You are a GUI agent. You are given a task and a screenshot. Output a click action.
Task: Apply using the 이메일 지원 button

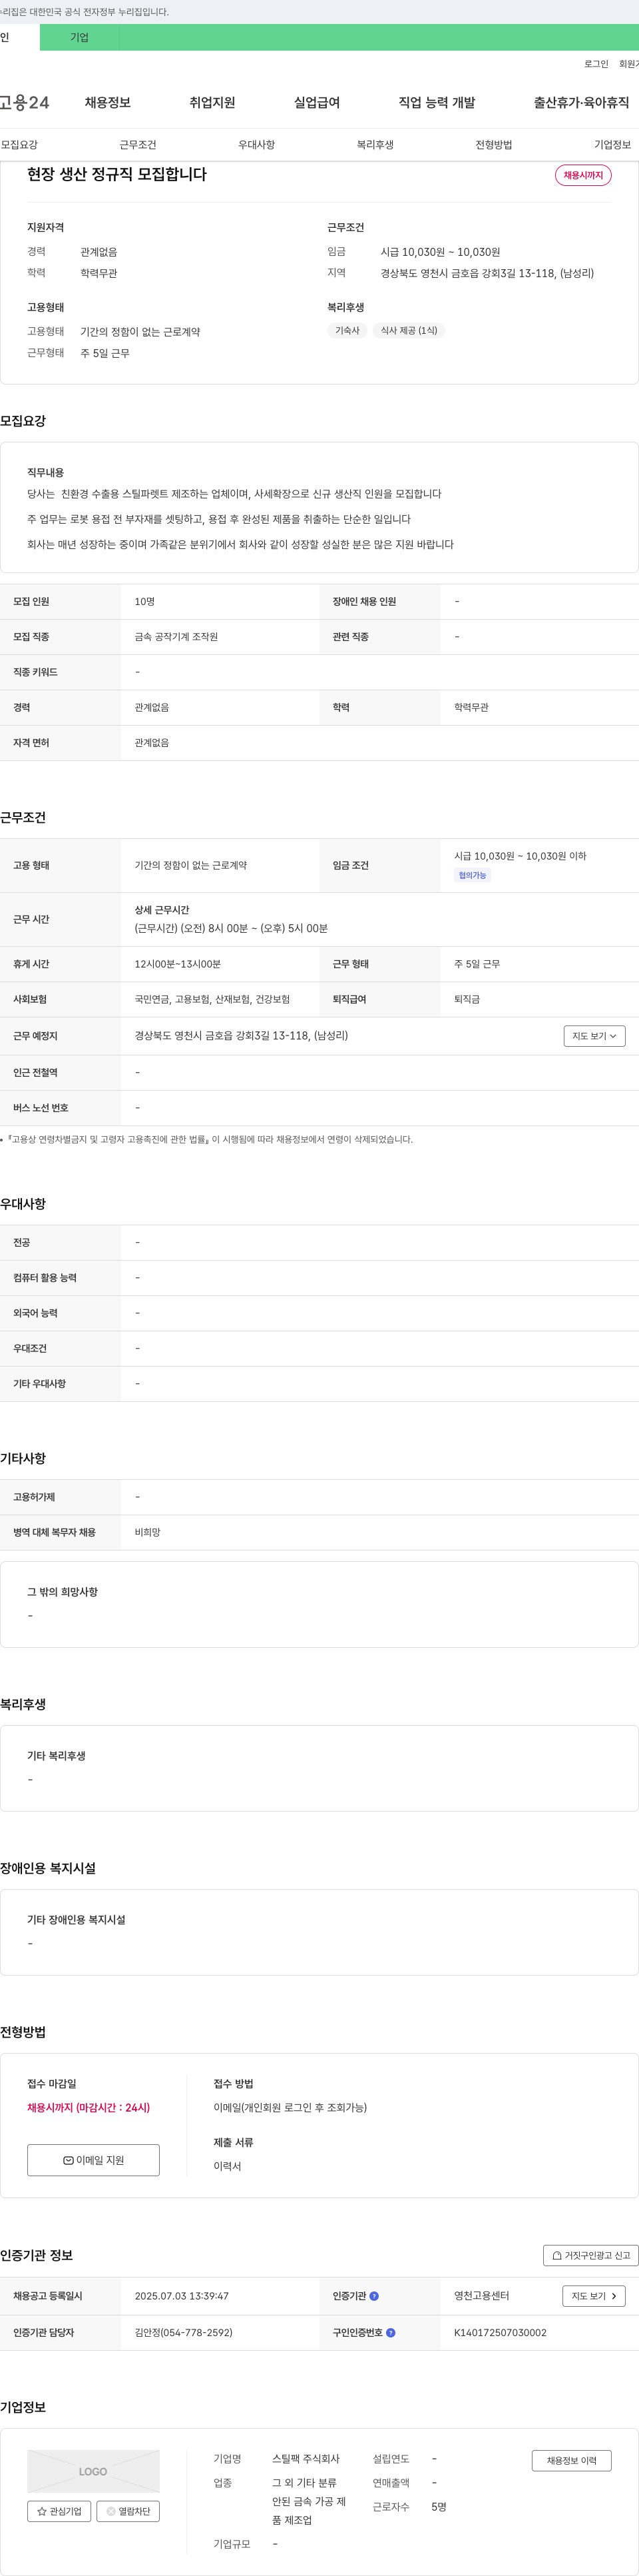93,2160
